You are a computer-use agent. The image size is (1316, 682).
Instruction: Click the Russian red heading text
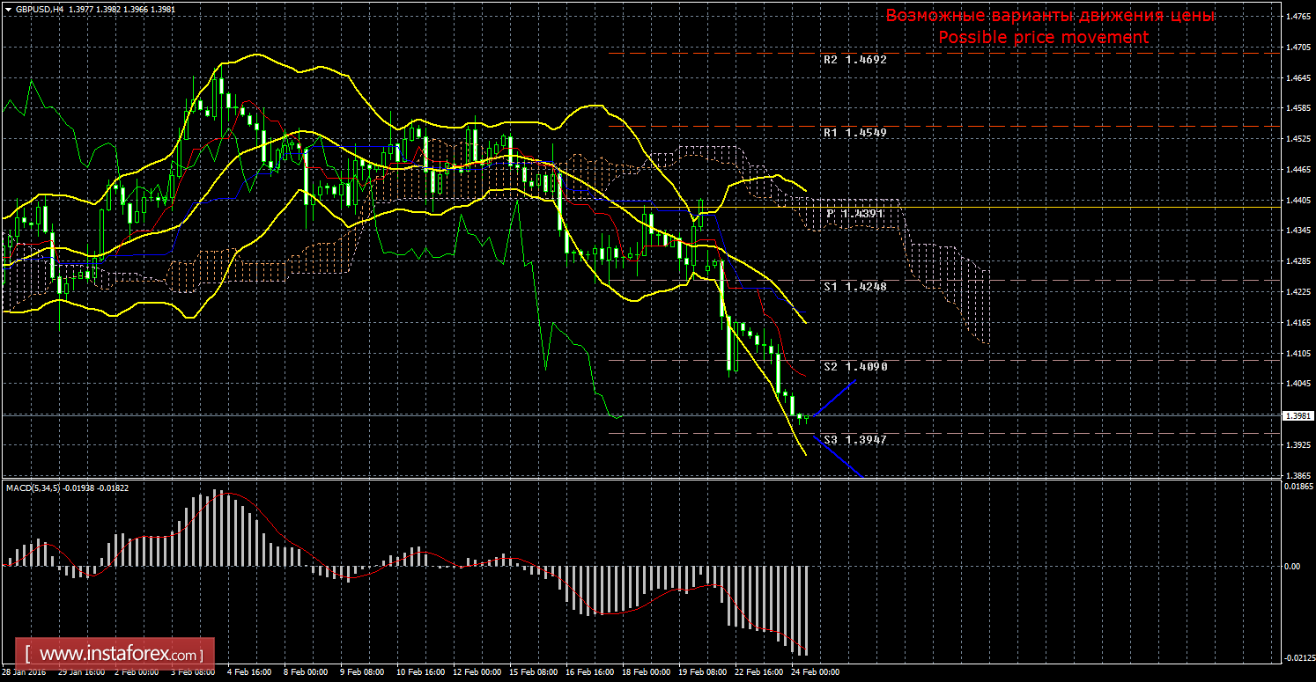[x=1050, y=16]
